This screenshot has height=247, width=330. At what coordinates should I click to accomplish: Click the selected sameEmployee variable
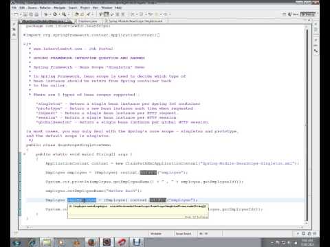82,200
